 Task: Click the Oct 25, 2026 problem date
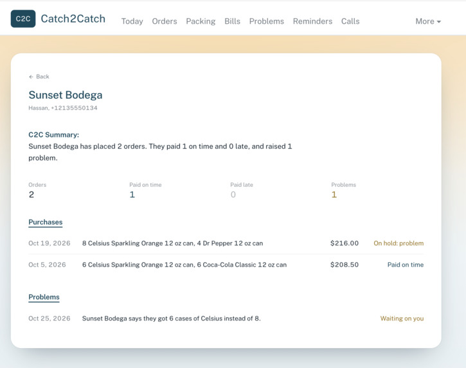pyautogui.click(x=49, y=319)
